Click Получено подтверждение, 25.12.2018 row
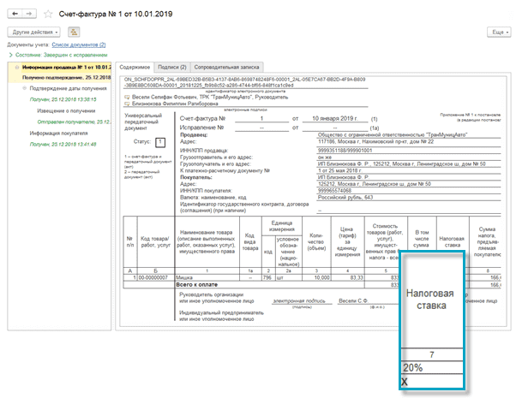Screen dimensions: 516x398 click(66, 78)
